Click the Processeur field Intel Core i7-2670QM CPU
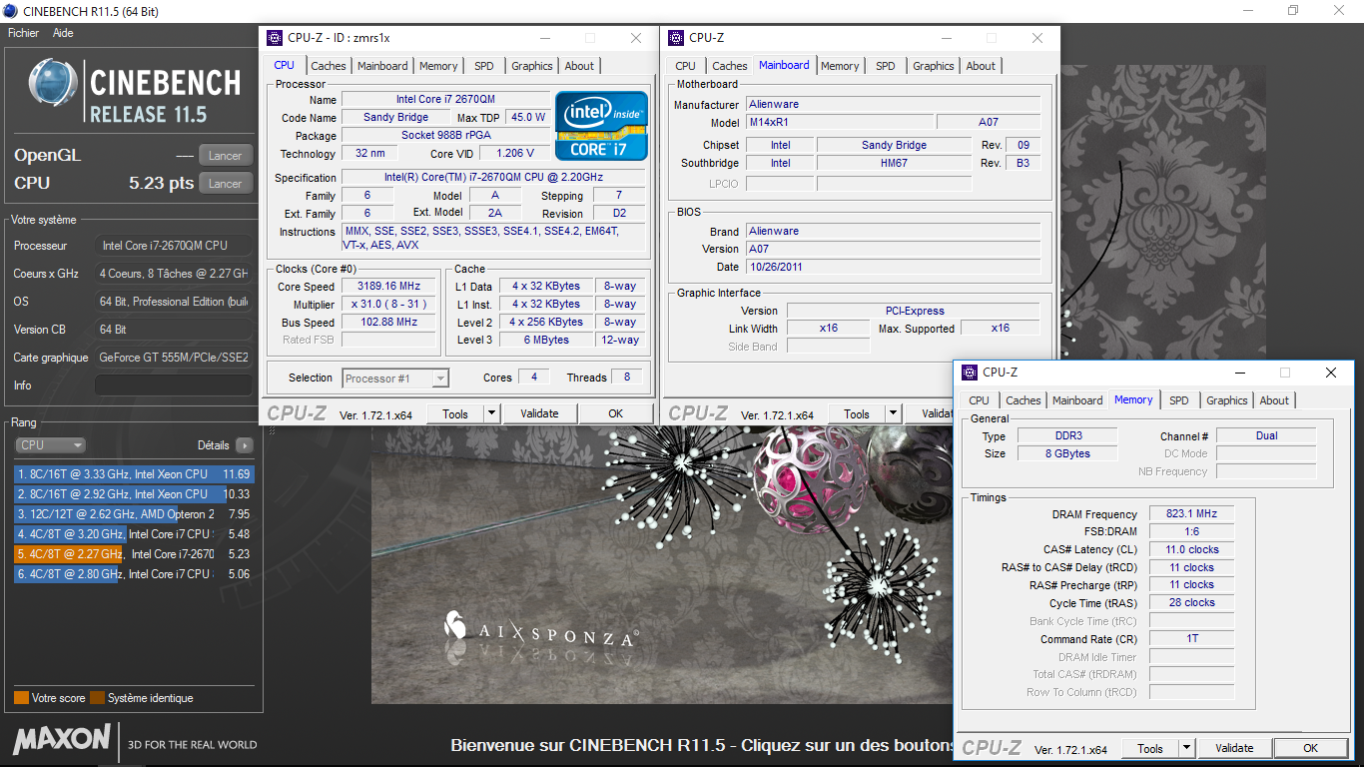Viewport: 1364px width, 767px height. [174, 246]
